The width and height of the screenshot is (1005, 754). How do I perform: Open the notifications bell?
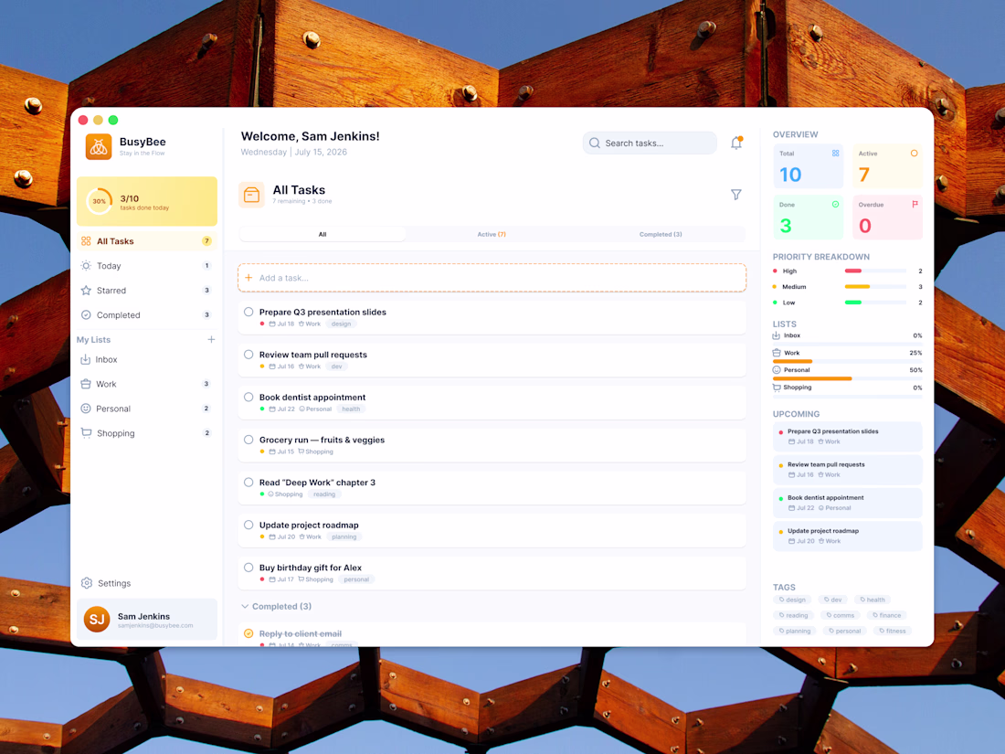pyautogui.click(x=735, y=143)
